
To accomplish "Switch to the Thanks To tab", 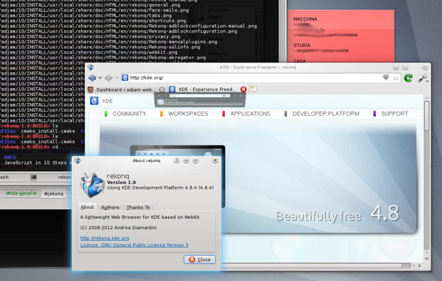I will (x=138, y=207).
